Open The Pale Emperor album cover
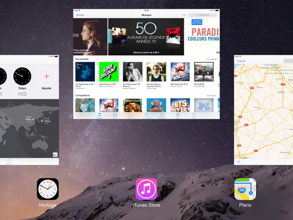Image resolution: width=293 pixels, height=220 pixels. click(x=132, y=72)
